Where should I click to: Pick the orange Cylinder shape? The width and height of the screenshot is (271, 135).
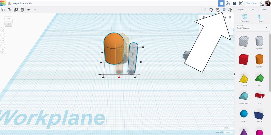[x=259, y=59]
